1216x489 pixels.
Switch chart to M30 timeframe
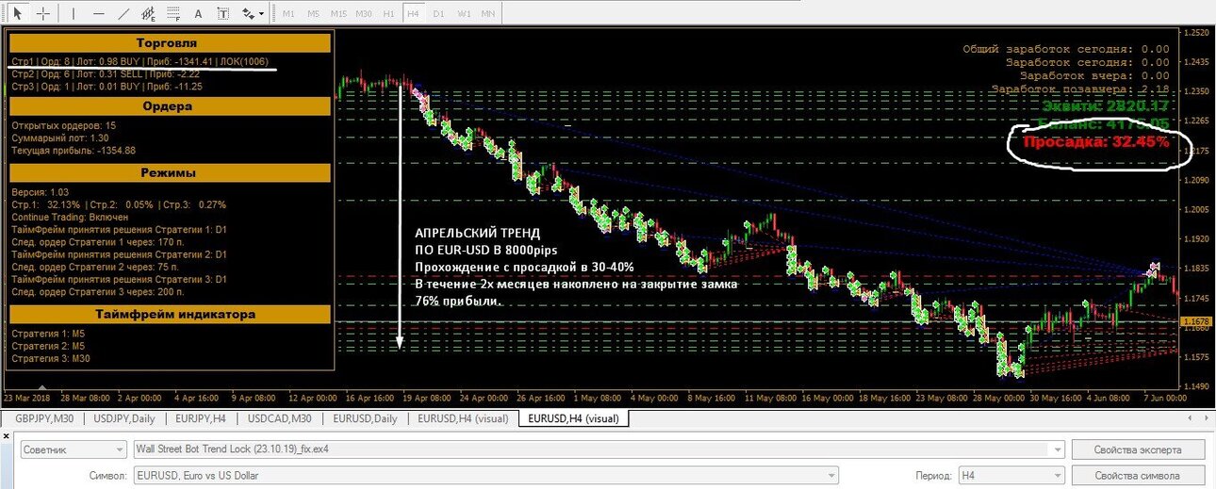[364, 14]
